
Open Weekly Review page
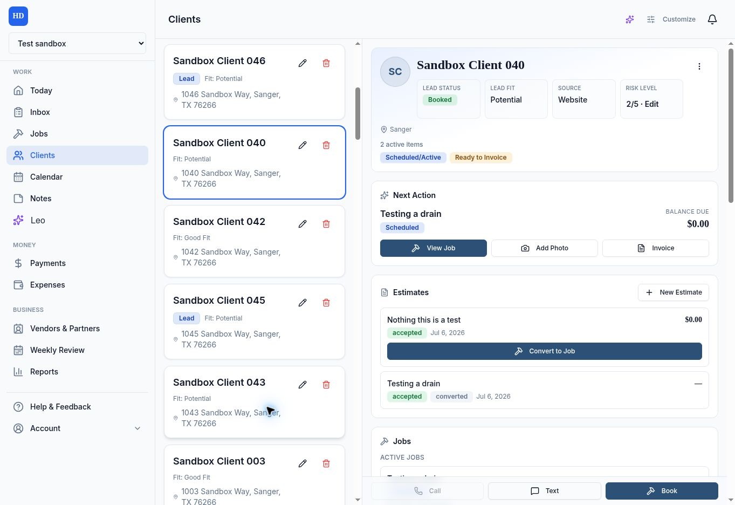point(77,350)
